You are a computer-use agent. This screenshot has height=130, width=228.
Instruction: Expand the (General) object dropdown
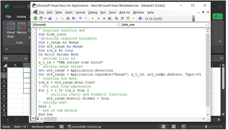117,25
